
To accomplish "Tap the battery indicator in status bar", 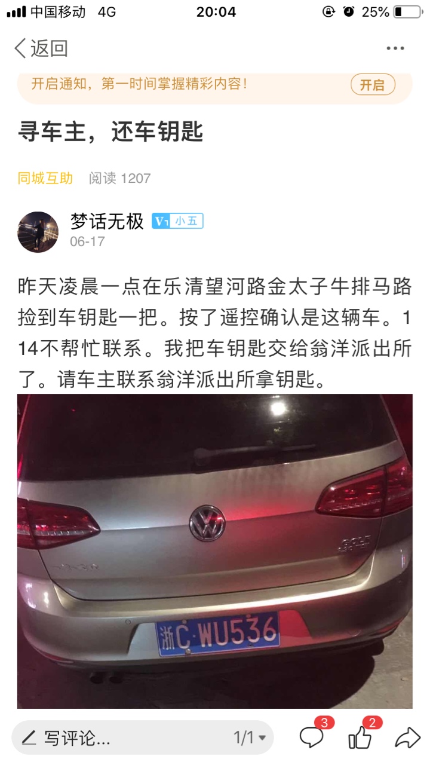I will click(x=407, y=11).
